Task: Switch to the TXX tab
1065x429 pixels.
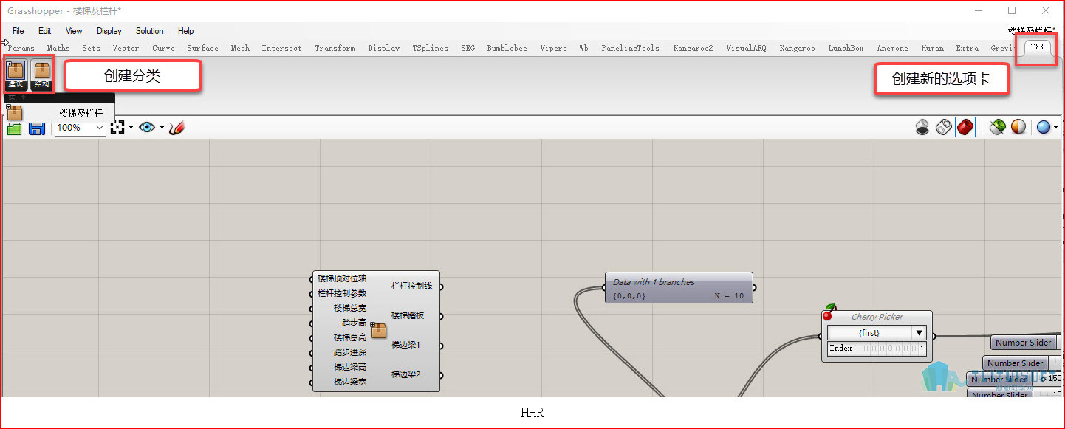Action: (1038, 48)
